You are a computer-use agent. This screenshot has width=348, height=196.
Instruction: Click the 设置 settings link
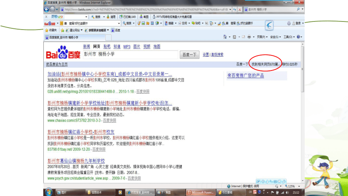[206, 55]
